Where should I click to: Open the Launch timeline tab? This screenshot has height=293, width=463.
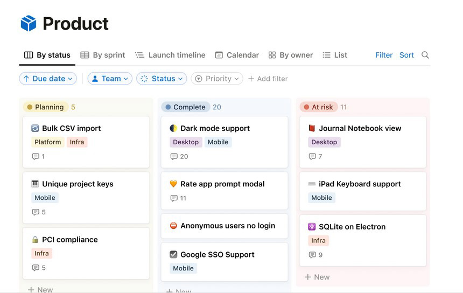[170, 55]
